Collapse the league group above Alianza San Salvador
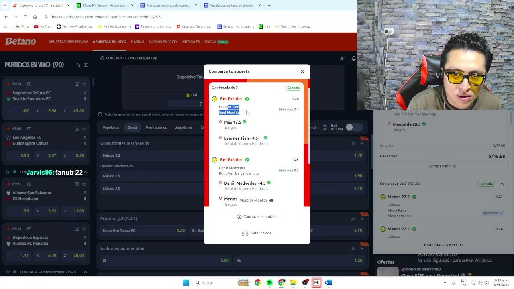514x289 pixels. (x=85, y=172)
